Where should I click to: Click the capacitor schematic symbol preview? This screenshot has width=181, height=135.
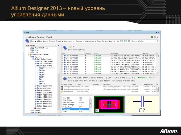[142, 105]
